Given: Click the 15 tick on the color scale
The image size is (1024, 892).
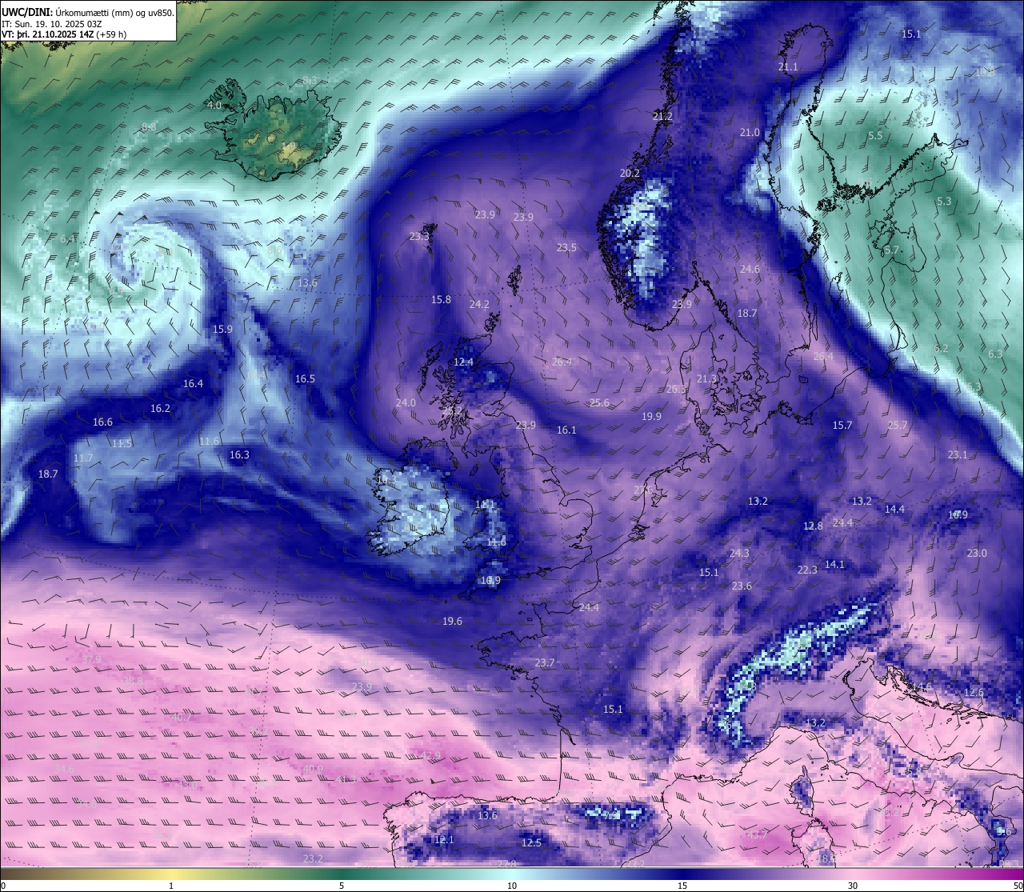Looking at the screenshot, I should [682, 886].
